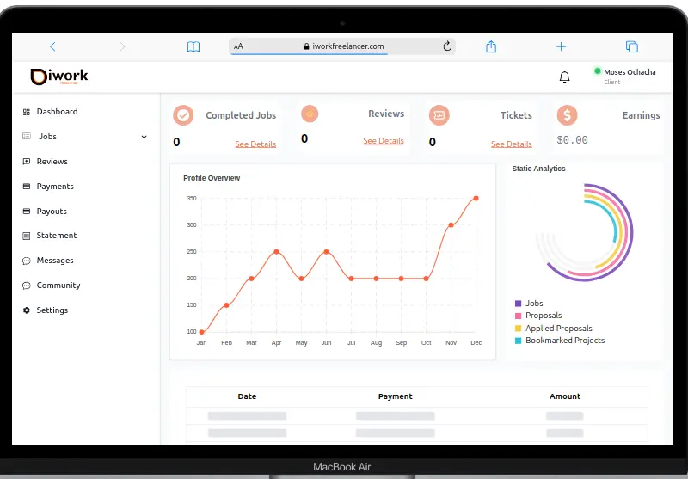
Task: Expand the Jobs sidebar chevron
Action: click(x=144, y=137)
